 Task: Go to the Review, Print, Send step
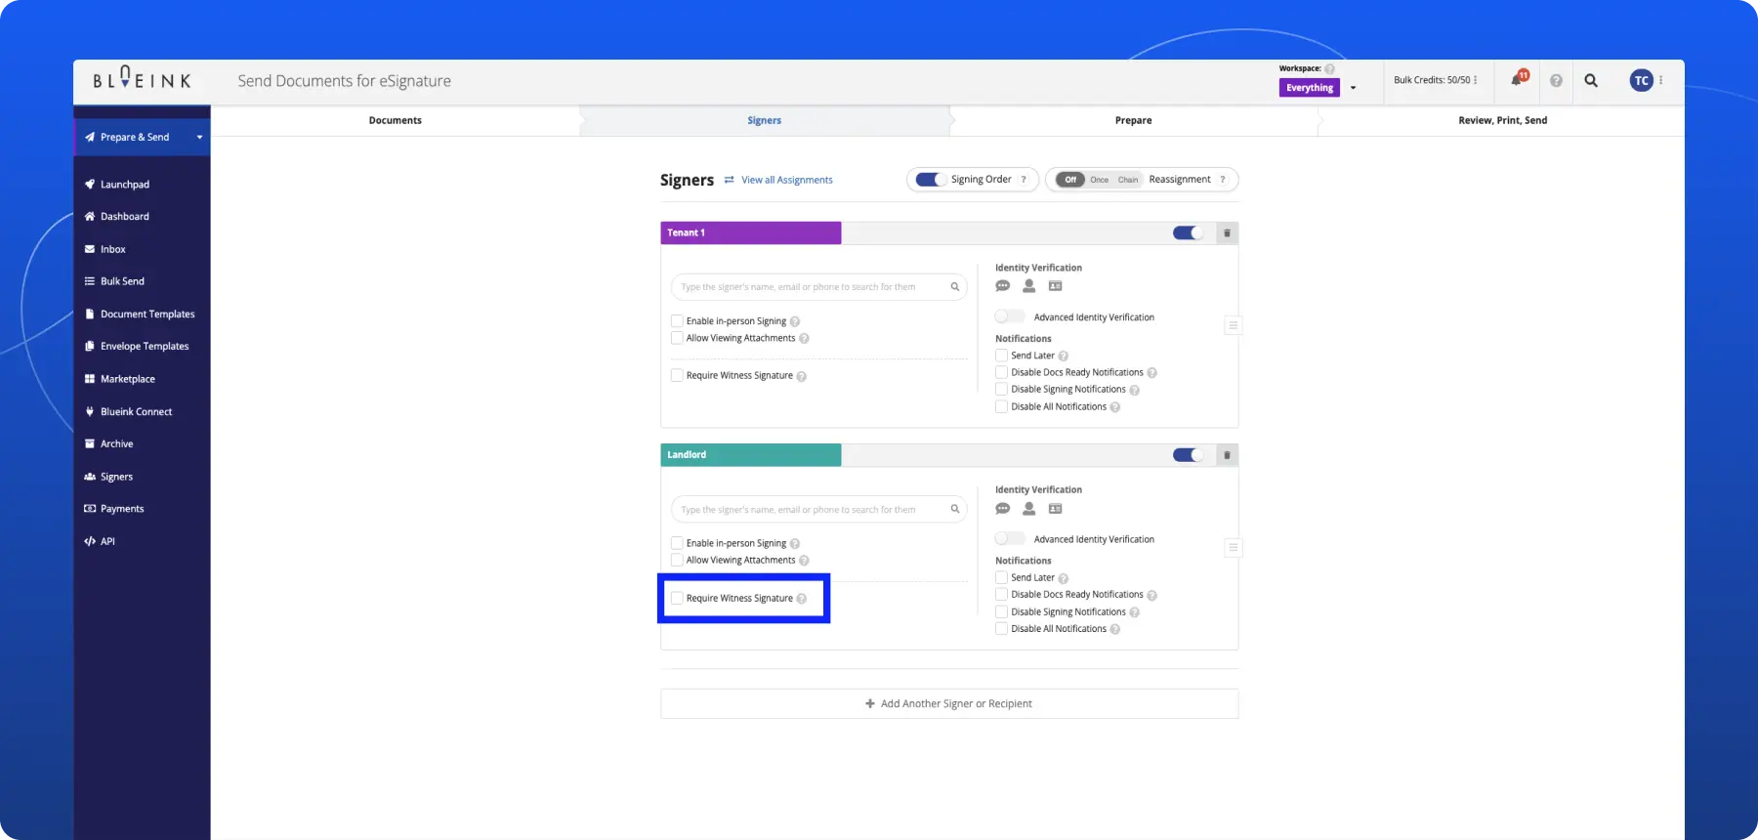coord(1502,120)
